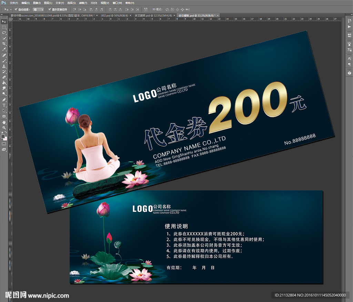Open the Auto-Select group dropdown
This screenshot has width=353, height=302.
[x=38, y=9]
